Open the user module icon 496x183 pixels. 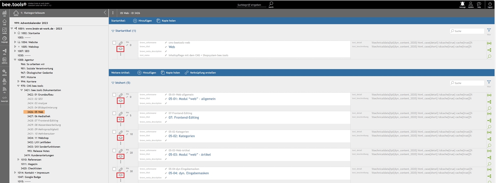(x=5, y=81)
